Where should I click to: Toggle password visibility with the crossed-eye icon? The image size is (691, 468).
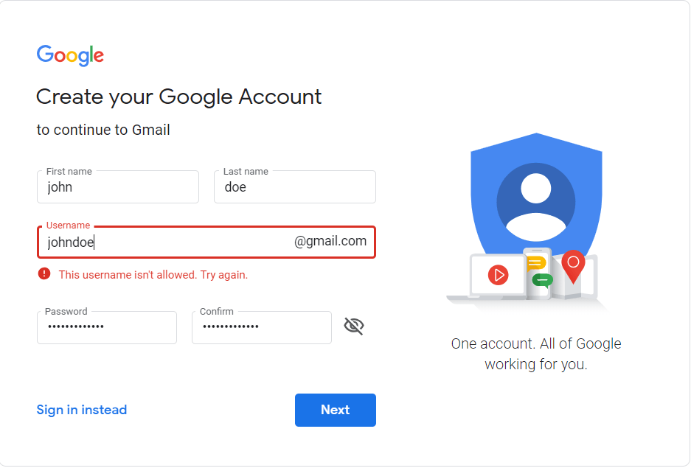point(353,326)
